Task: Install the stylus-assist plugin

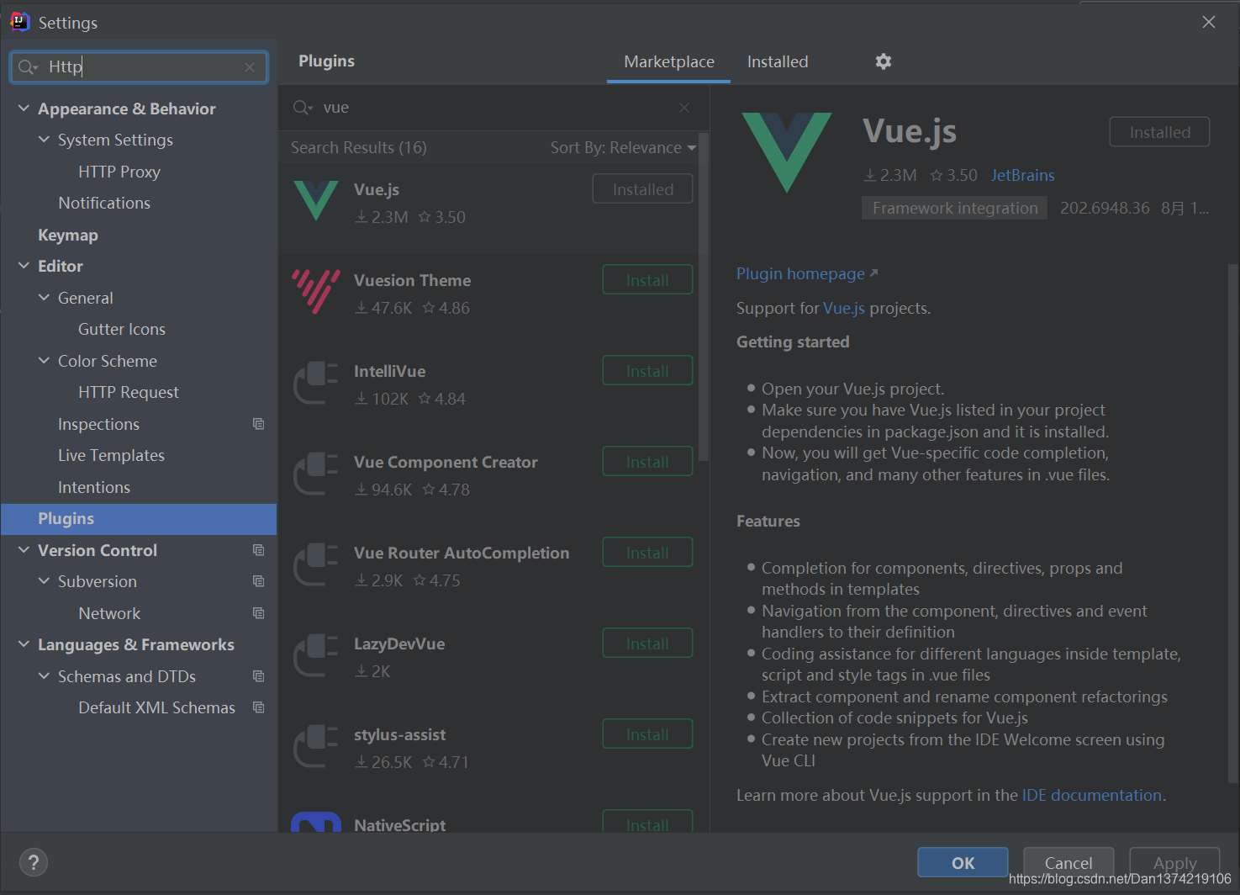Action: tap(647, 734)
